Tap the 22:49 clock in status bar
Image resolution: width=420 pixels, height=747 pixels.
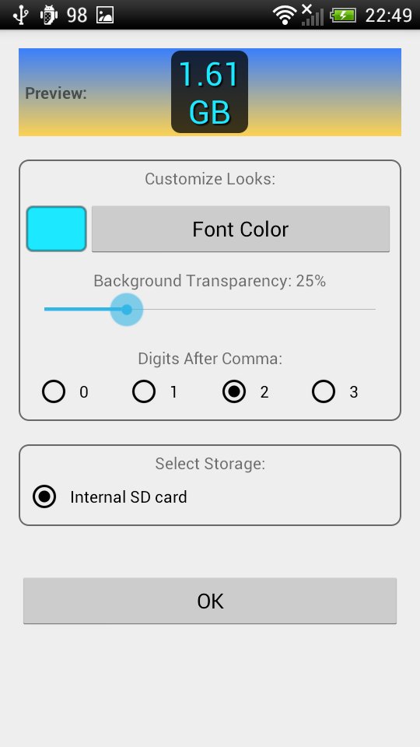coord(388,16)
